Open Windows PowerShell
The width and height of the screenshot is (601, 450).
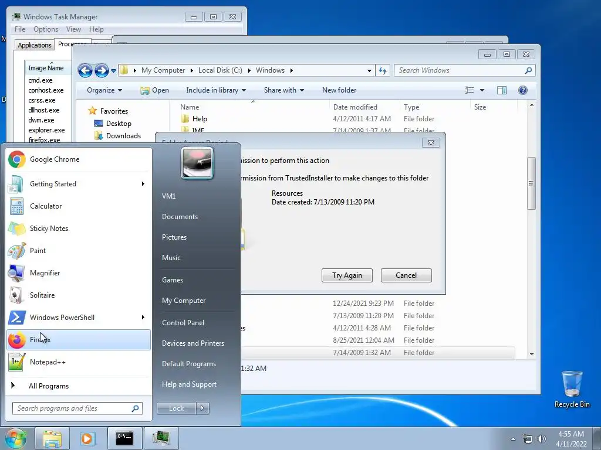click(x=79, y=317)
